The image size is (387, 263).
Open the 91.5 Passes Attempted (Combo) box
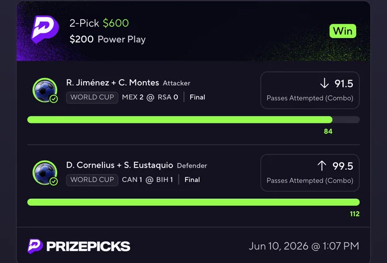coord(310,90)
